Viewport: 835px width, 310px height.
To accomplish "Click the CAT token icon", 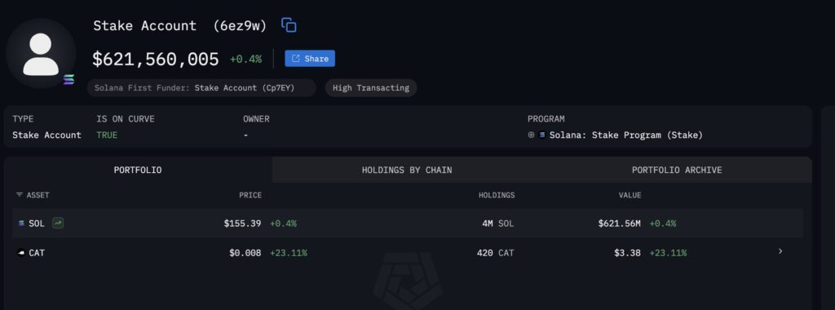I will click(21, 253).
